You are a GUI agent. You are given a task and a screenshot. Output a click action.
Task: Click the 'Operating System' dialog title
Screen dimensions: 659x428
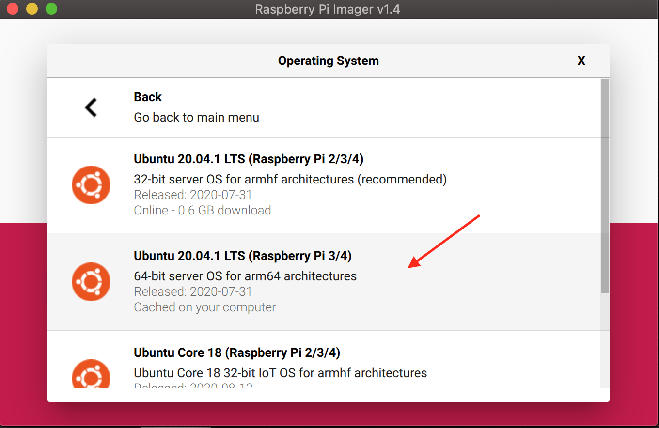coord(329,61)
